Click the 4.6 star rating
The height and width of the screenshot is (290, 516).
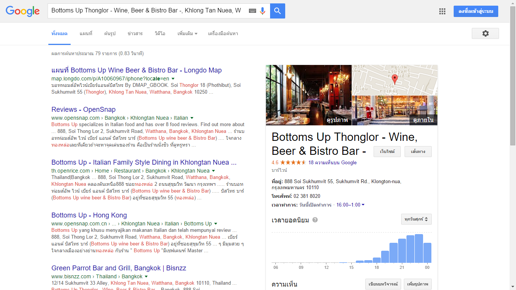click(x=289, y=163)
